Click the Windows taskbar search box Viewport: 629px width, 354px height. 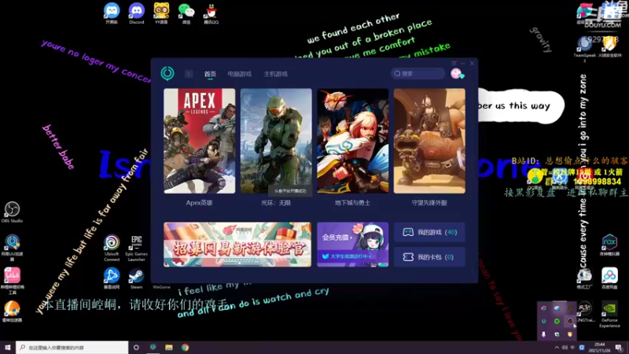72,347
